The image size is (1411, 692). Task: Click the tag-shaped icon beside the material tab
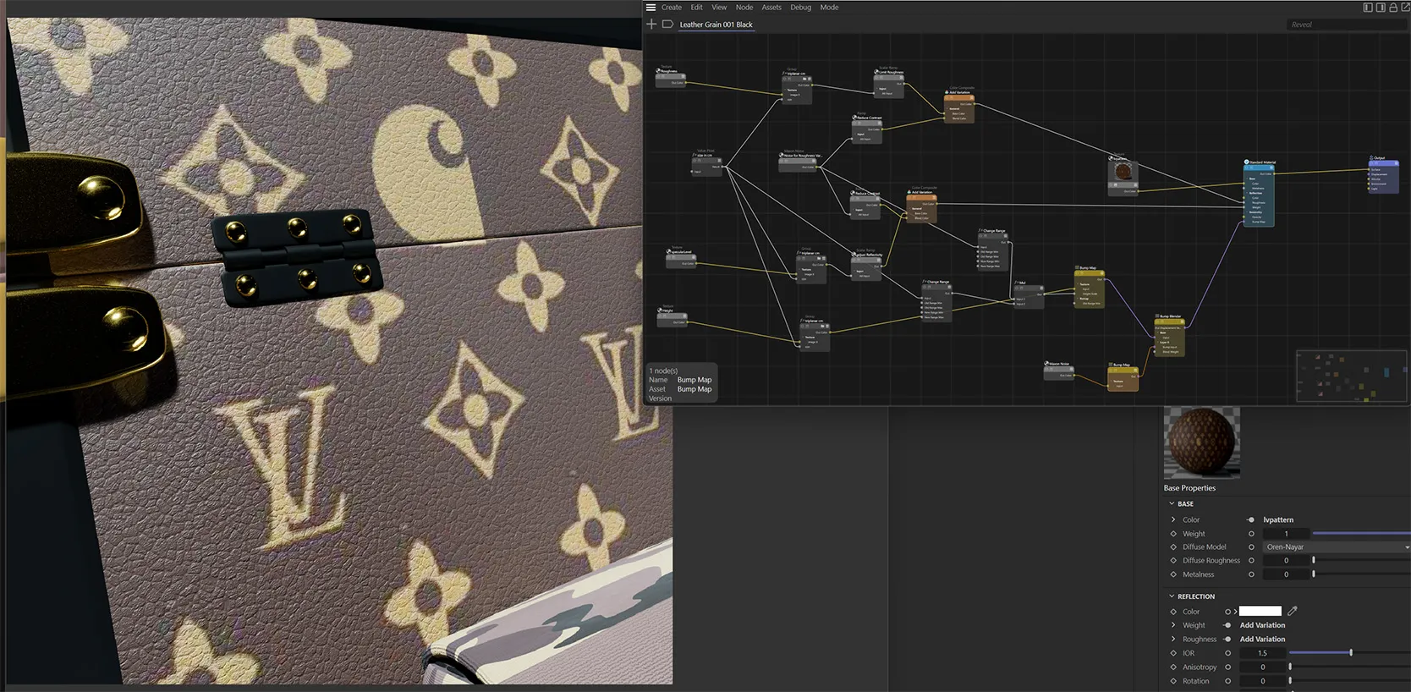[x=667, y=24]
